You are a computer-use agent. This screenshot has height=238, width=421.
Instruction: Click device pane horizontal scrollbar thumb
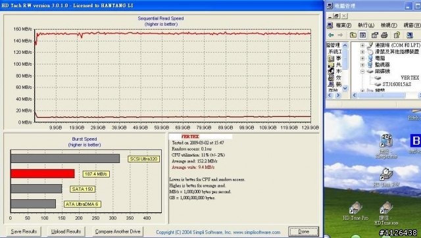(382, 95)
